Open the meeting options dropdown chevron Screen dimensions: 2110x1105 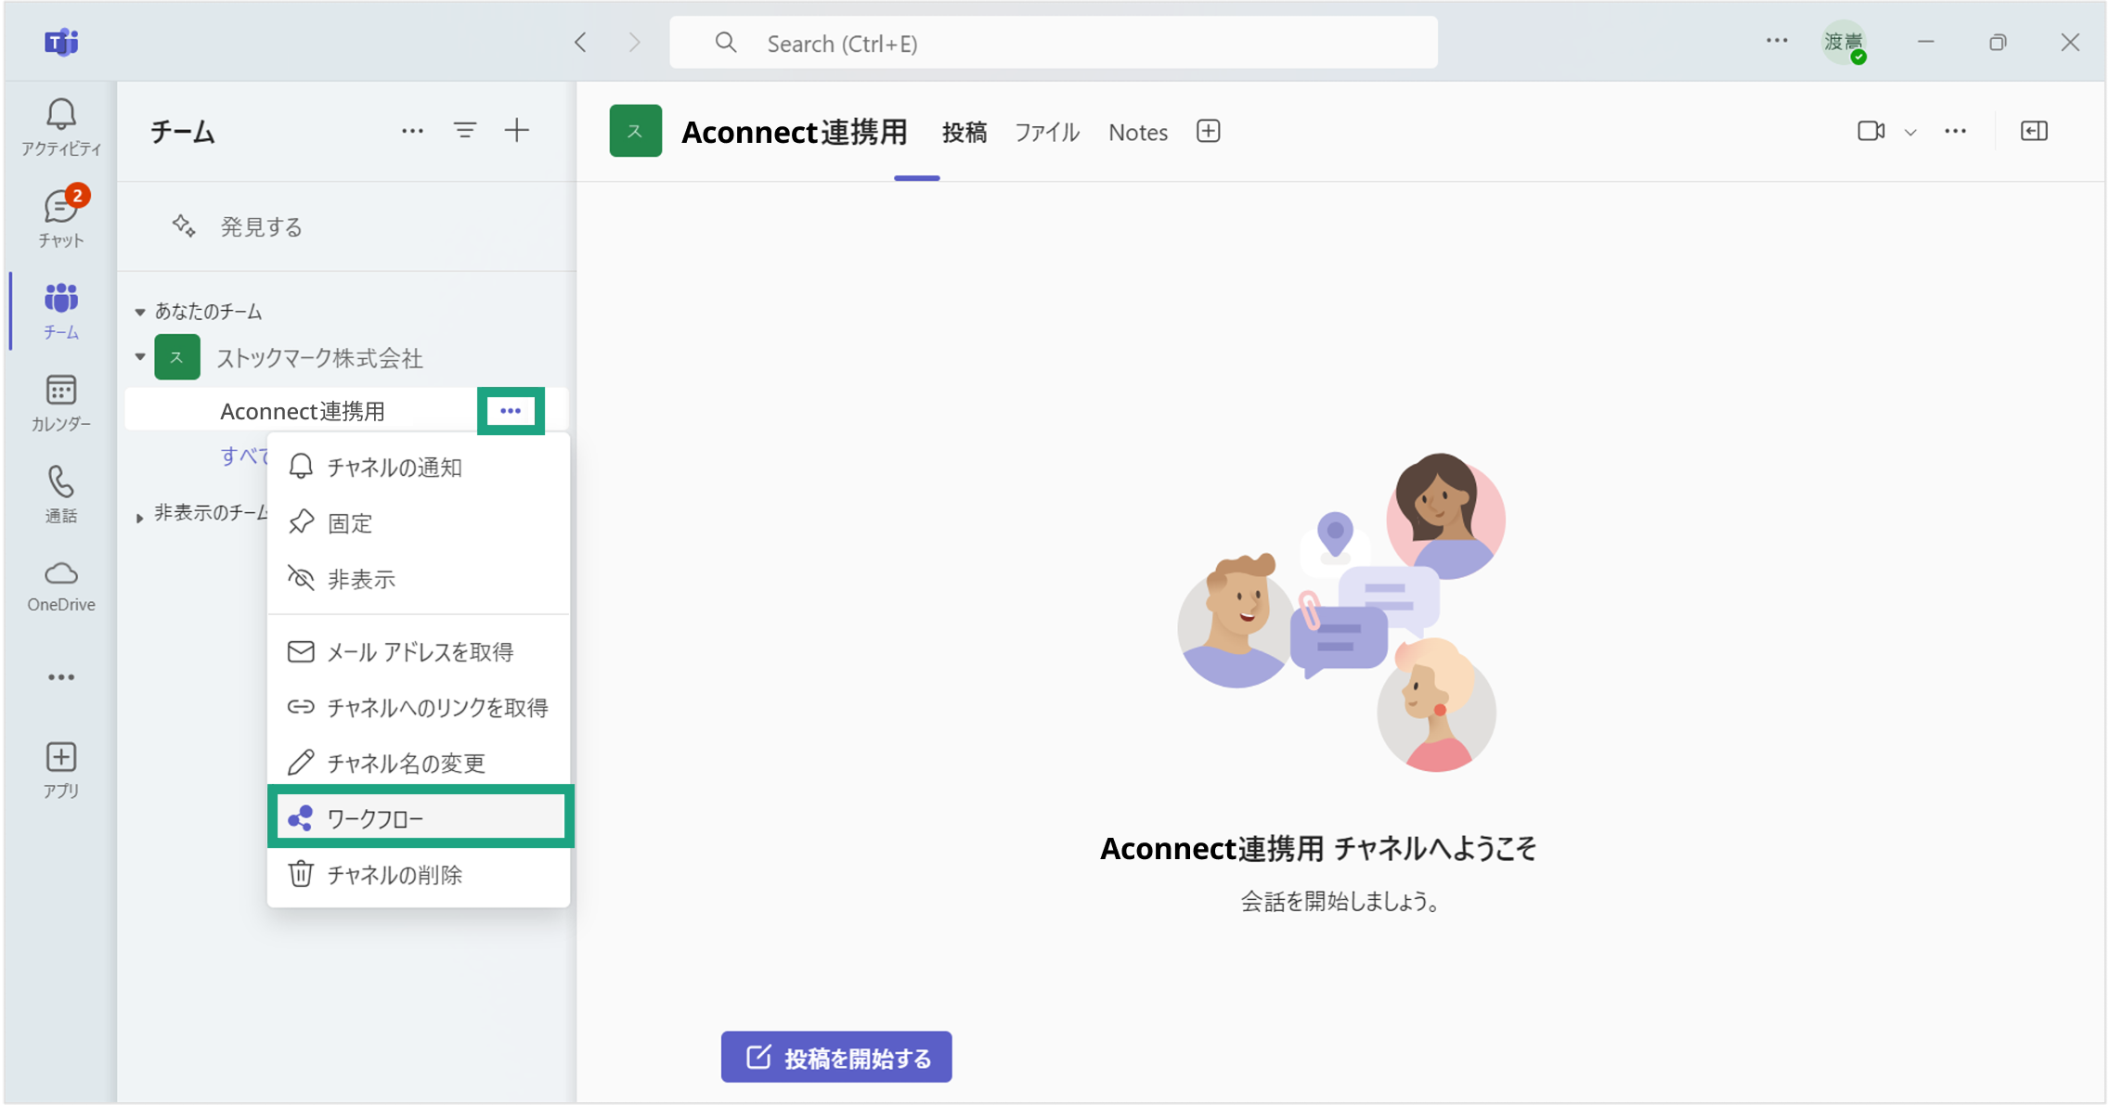pyautogui.click(x=1910, y=133)
